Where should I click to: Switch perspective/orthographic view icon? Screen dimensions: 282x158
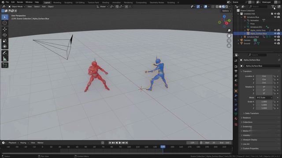pyautogui.click(x=229, y=46)
